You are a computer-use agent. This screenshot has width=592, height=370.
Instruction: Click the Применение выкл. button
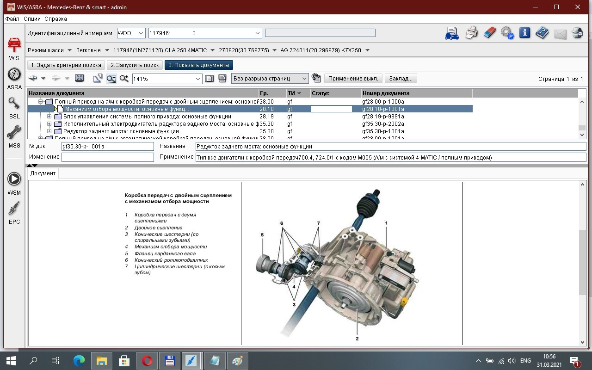coord(353,79)
